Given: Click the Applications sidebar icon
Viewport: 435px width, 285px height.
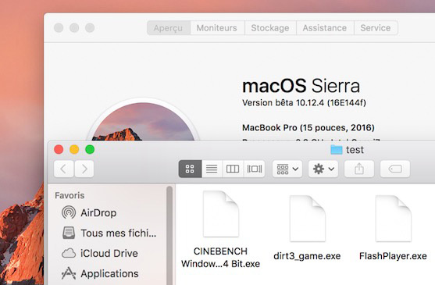Looking at the screenshot, I should [69, 273].
